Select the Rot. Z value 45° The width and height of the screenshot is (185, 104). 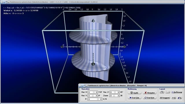(122, 92)
